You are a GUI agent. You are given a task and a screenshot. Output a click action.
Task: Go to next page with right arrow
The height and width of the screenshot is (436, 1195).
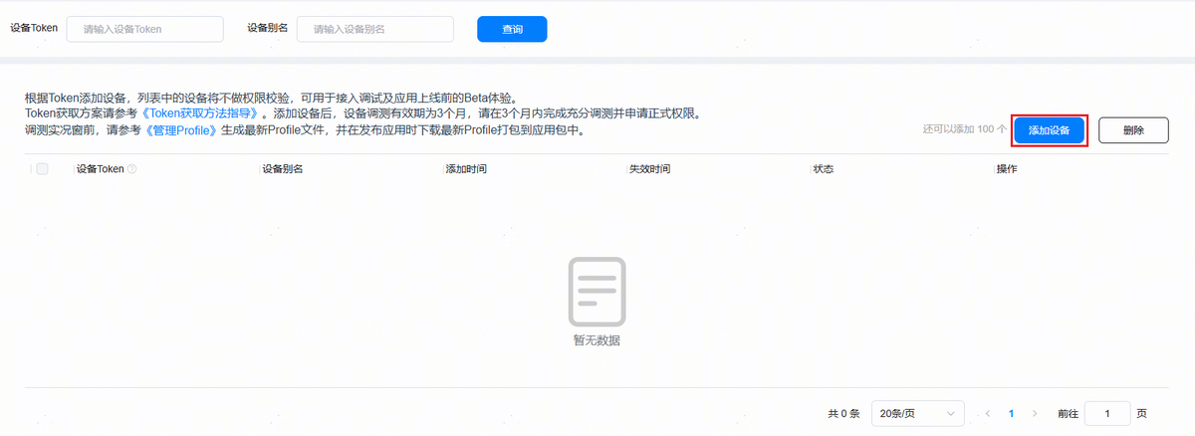(x=1035, y=413)
